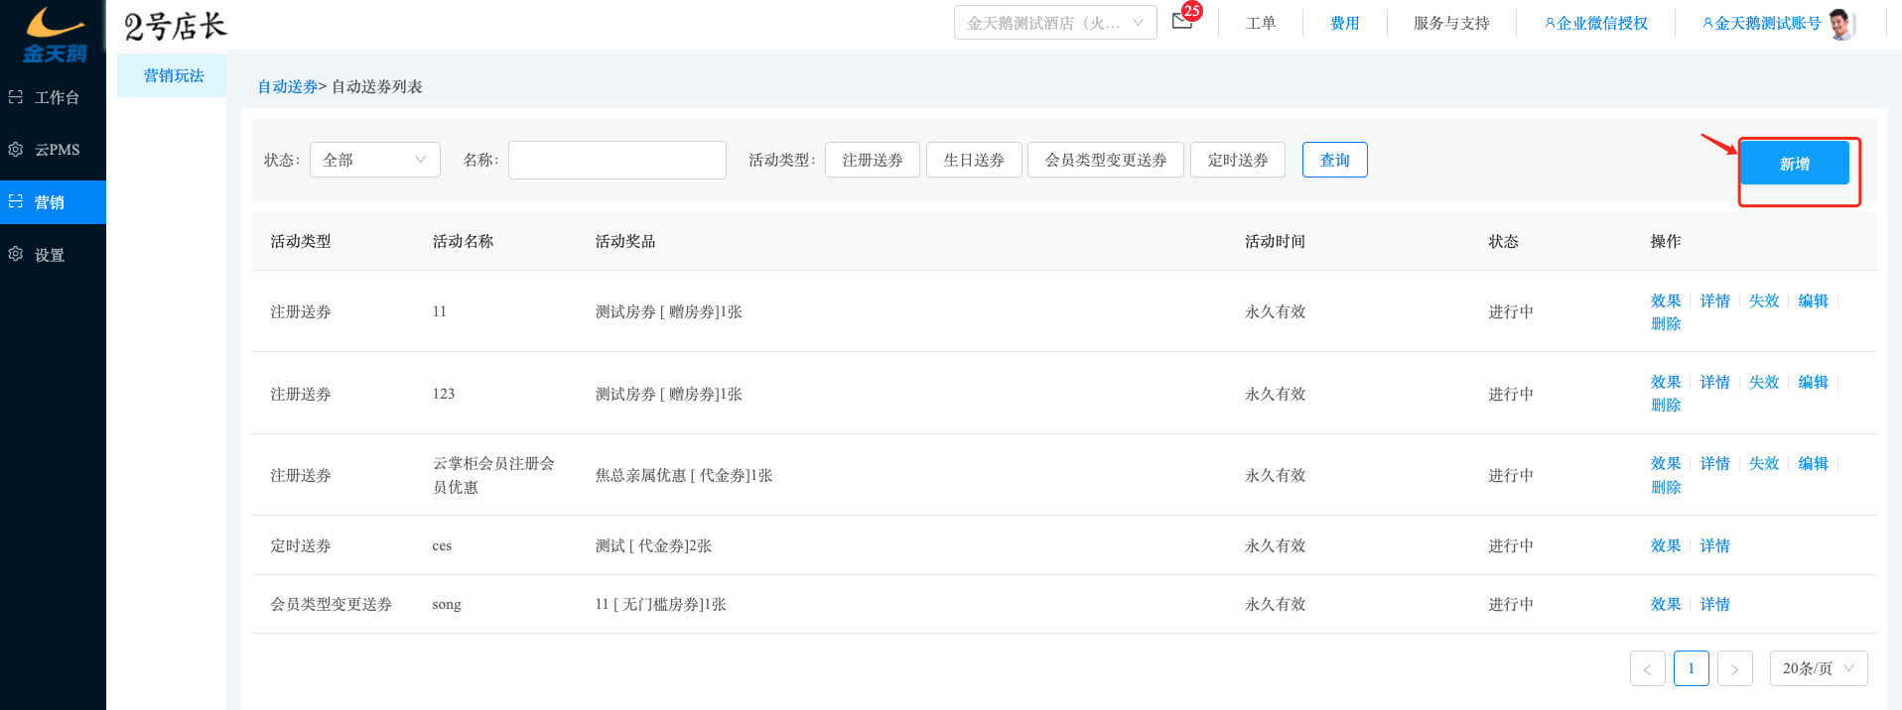
Task: Click 金天鹅测试账号 account name
Action: (1762, 23)
